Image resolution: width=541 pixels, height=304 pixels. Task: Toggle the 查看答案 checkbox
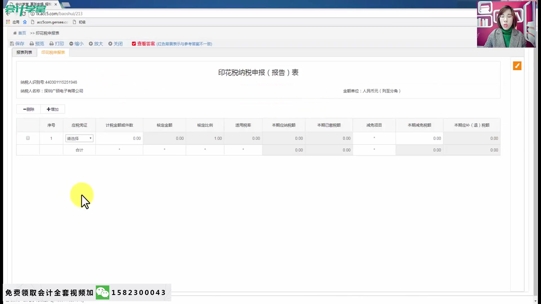(134, 44)
